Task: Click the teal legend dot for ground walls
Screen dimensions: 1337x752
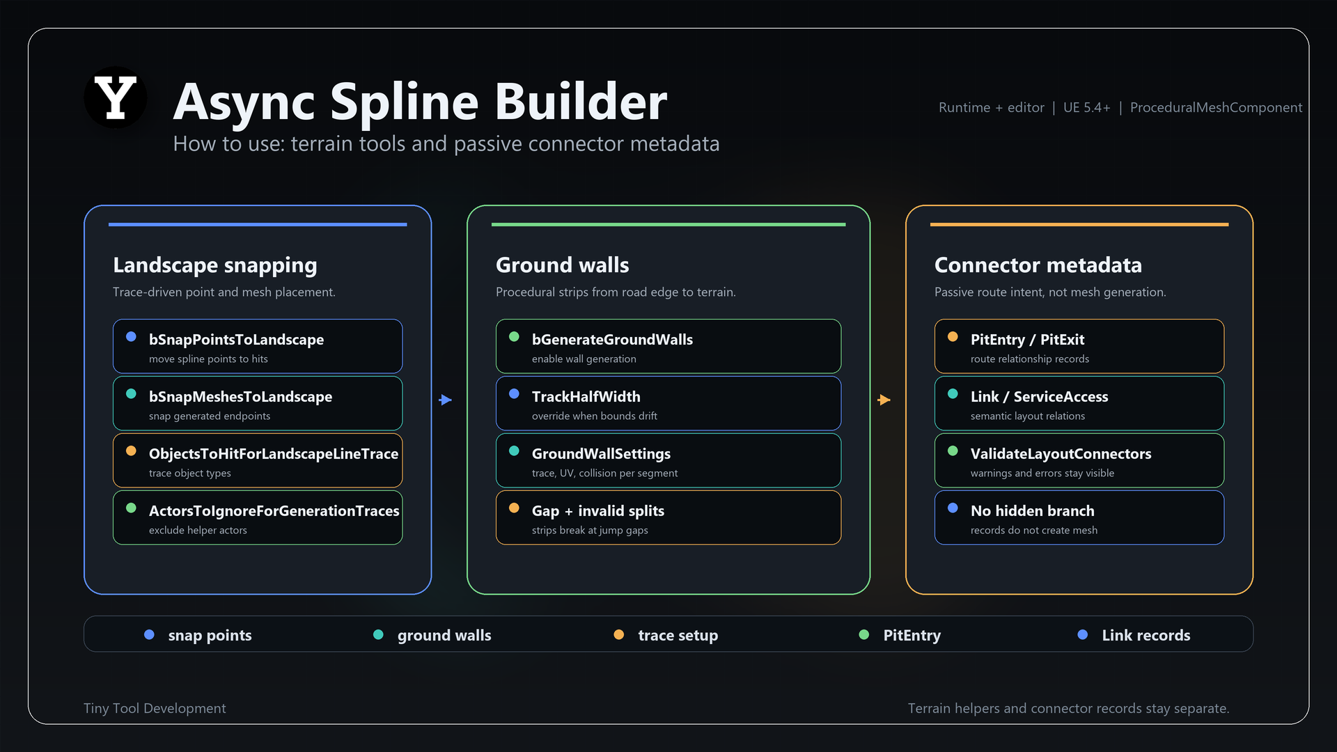Action: (x=378, y=634)
